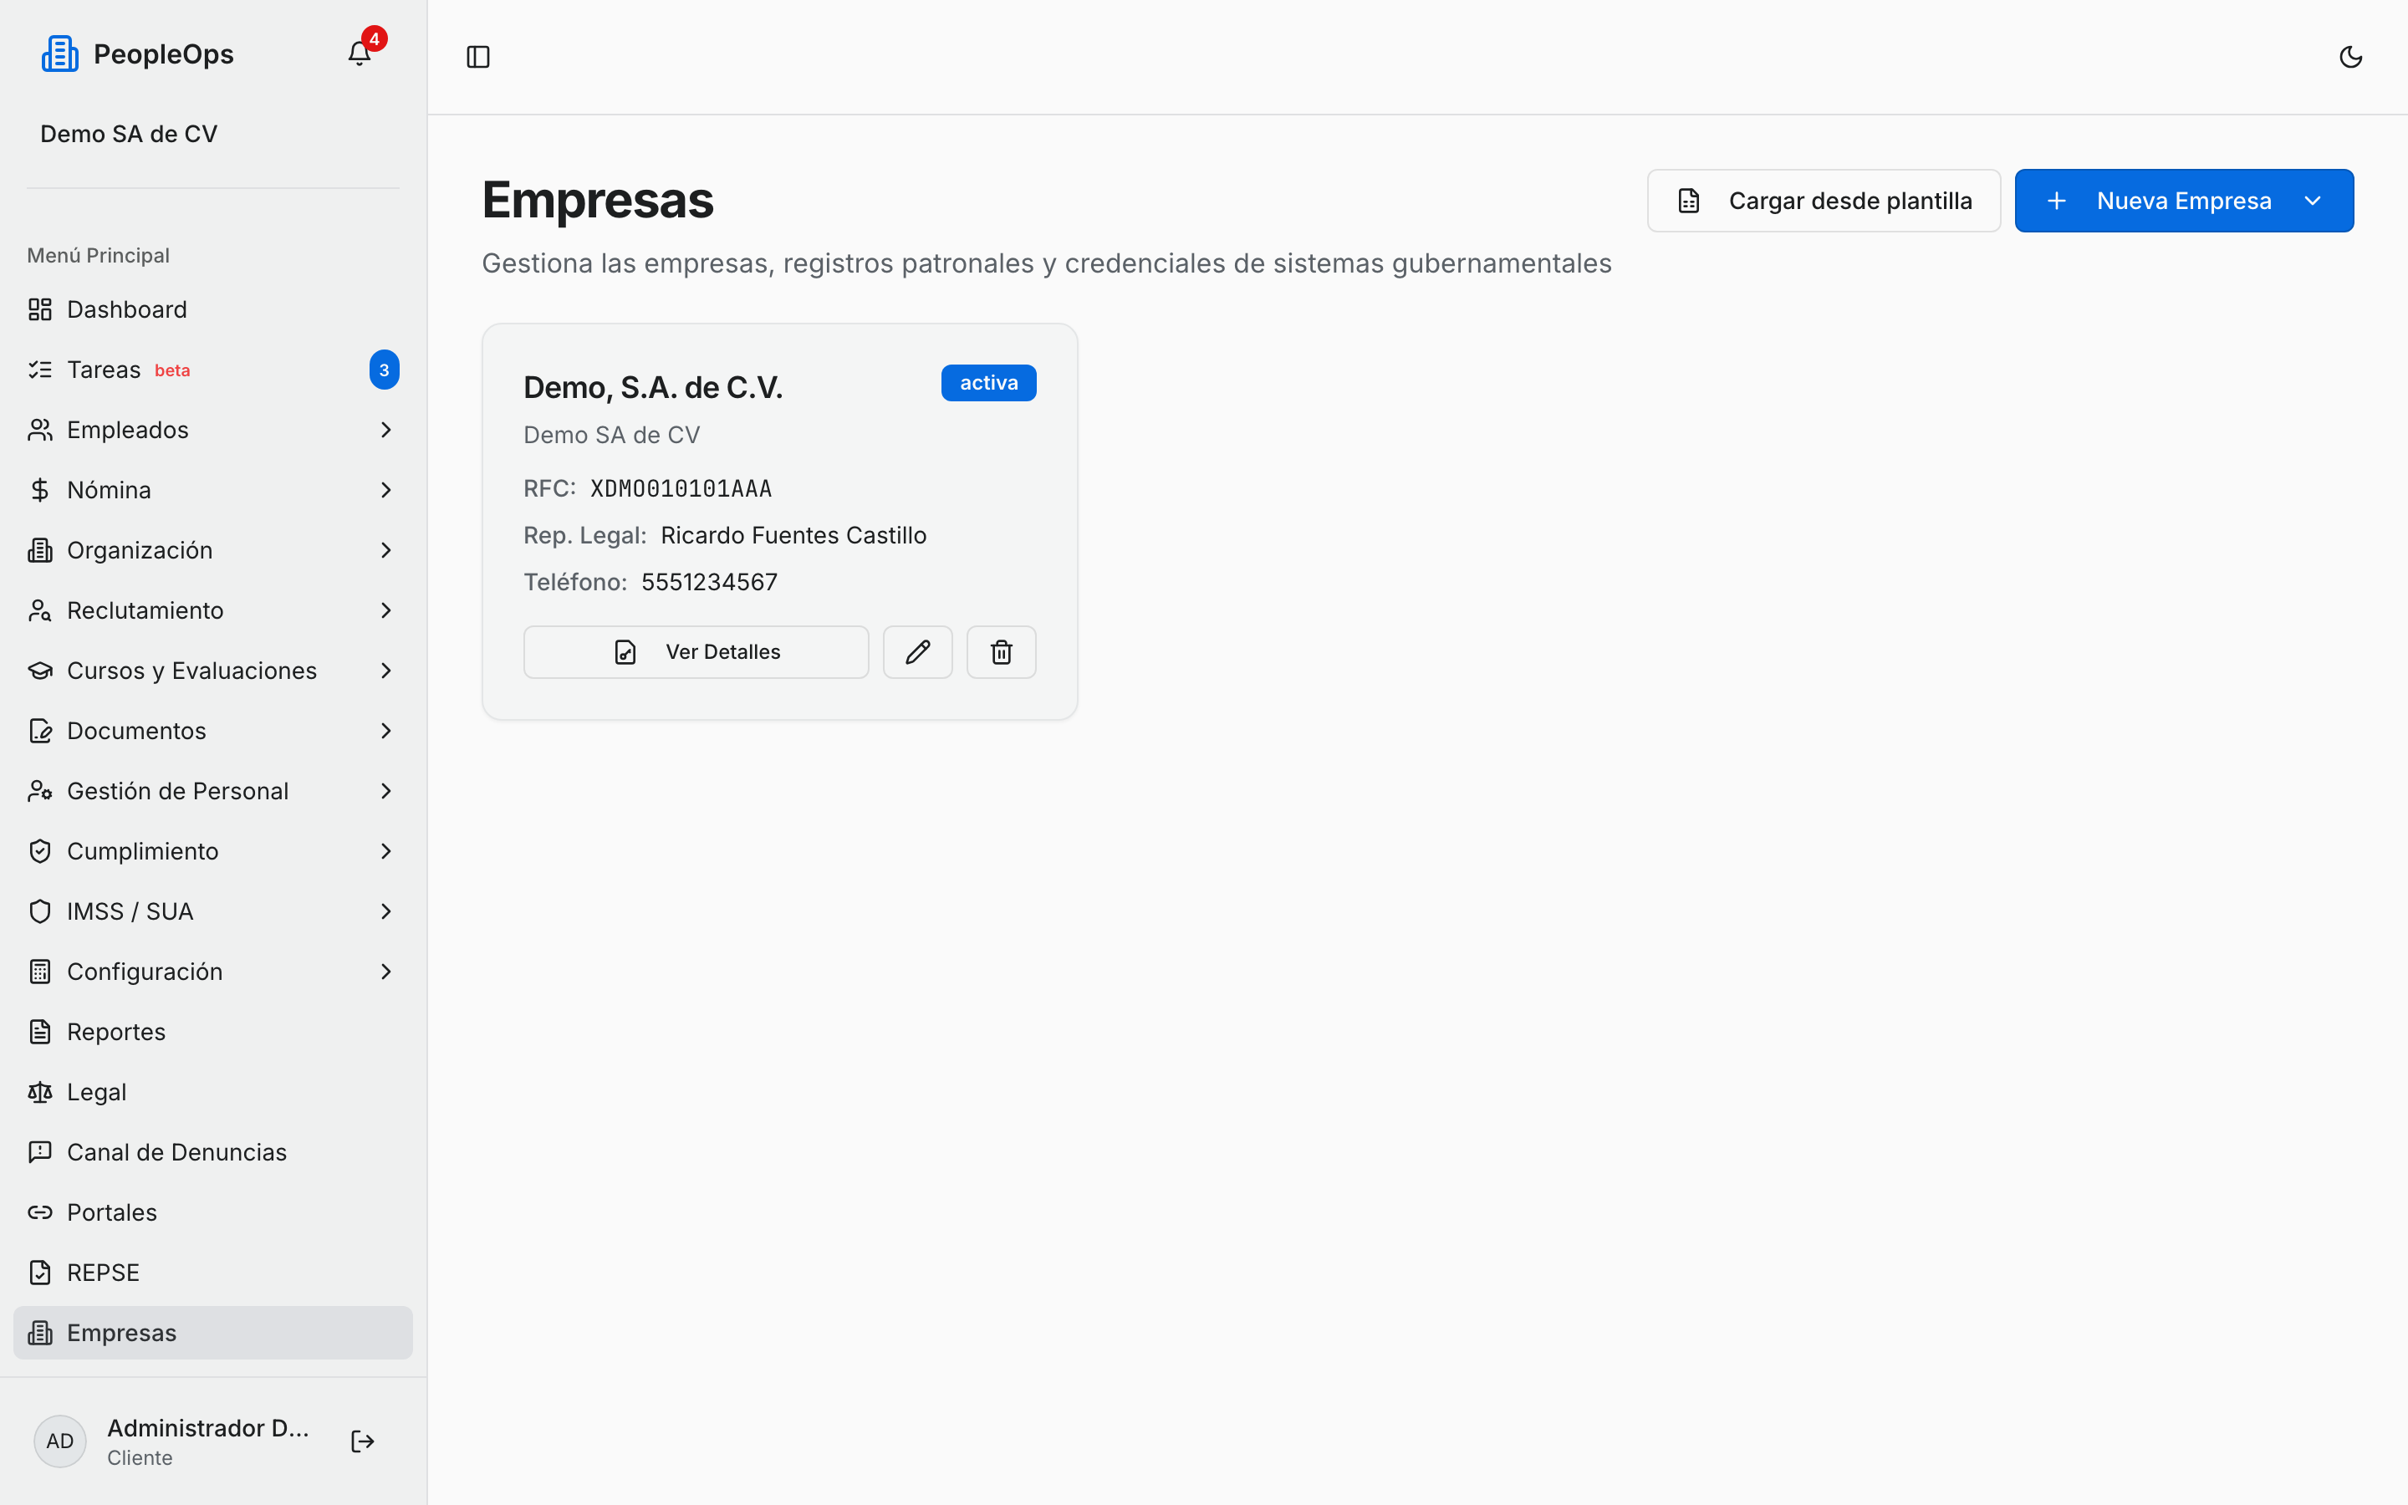Screen dimensions: 2408x1505
Task: Click the Canal de Denuncias message icon
Action: pyautogui.click(x=40, y=1153)
